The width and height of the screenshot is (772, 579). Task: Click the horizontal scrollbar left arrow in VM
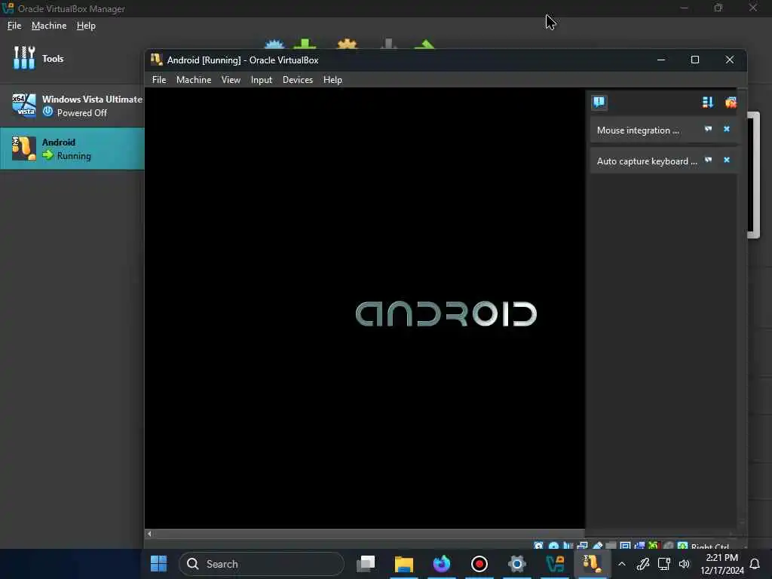[x=149, y=534]
